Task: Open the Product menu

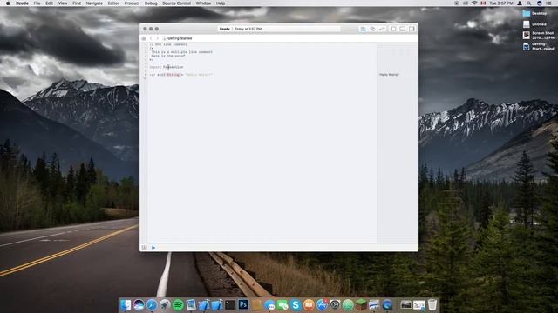Action: click(132, 3)
